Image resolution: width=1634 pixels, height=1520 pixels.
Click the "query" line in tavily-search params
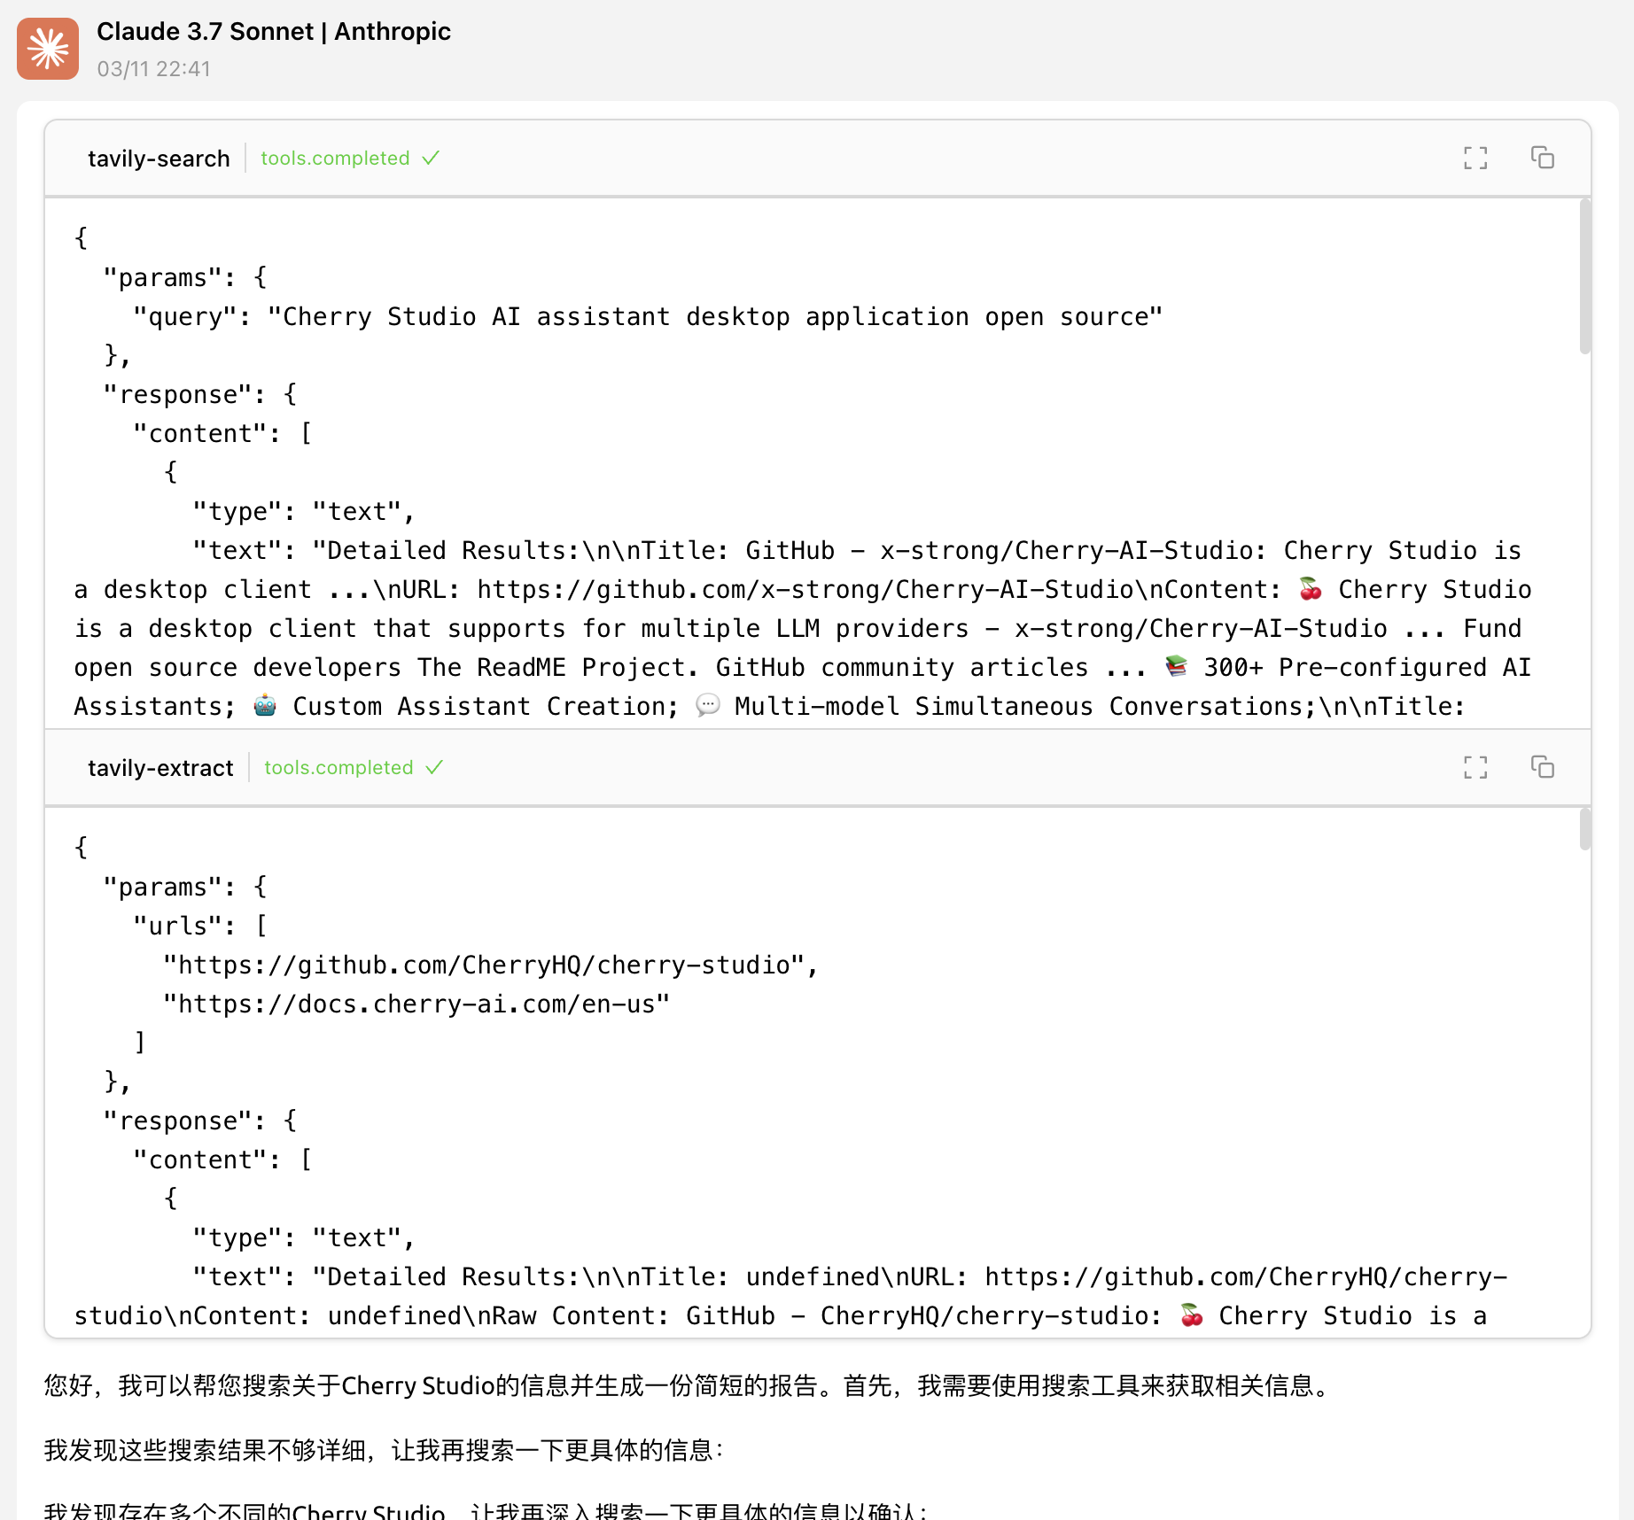(x=648, y=317)
